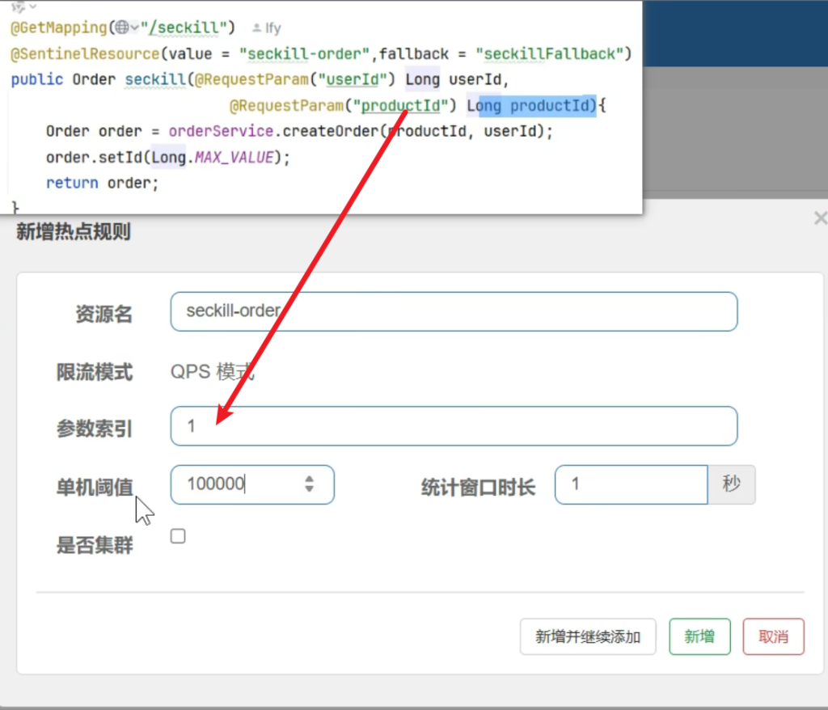The image size is (828, 710).
Task: Click the author icon next to lfy
Action: click(256, 28)
